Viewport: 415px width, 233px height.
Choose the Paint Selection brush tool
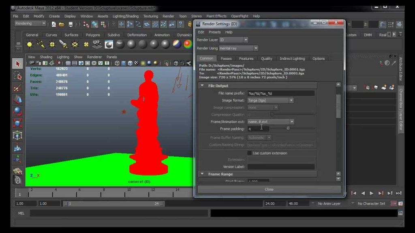point(17,88)
